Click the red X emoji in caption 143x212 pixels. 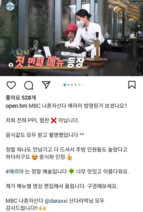point(54,120)
